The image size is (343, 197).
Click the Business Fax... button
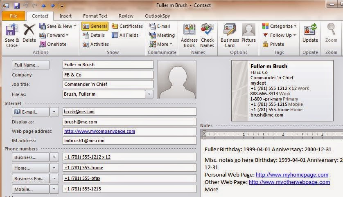[x=31, y=179]
